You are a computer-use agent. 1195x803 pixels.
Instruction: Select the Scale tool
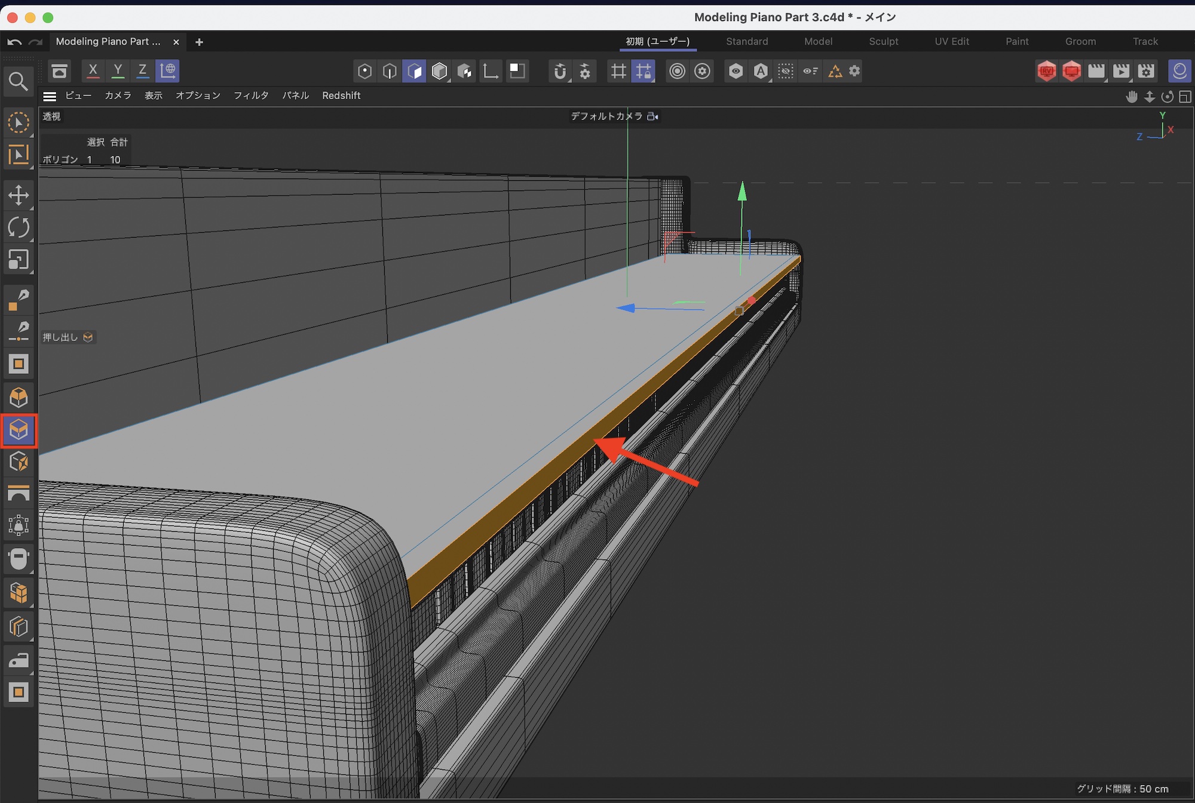pyautogui.click(x=19, y=260)
